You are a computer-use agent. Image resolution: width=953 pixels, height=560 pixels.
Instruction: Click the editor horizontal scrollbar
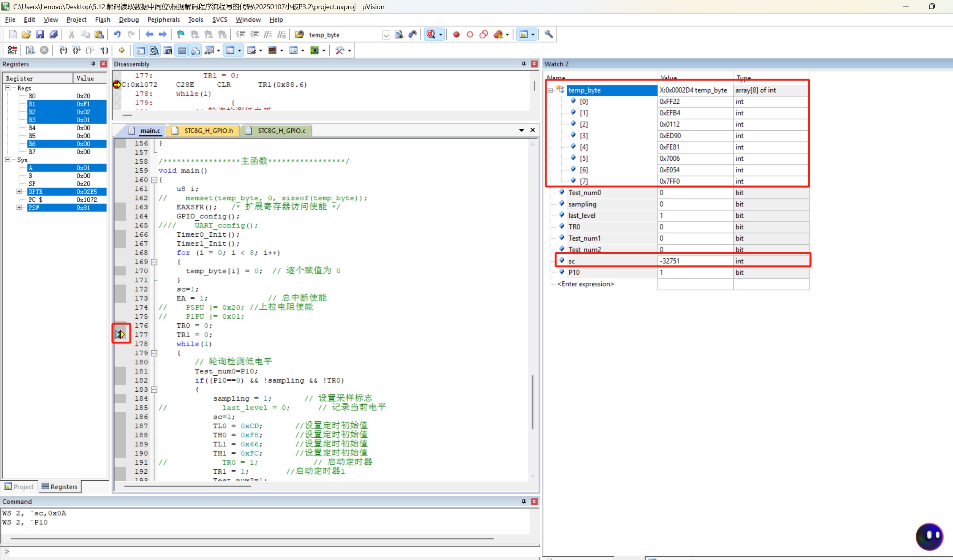coord(188,486)
